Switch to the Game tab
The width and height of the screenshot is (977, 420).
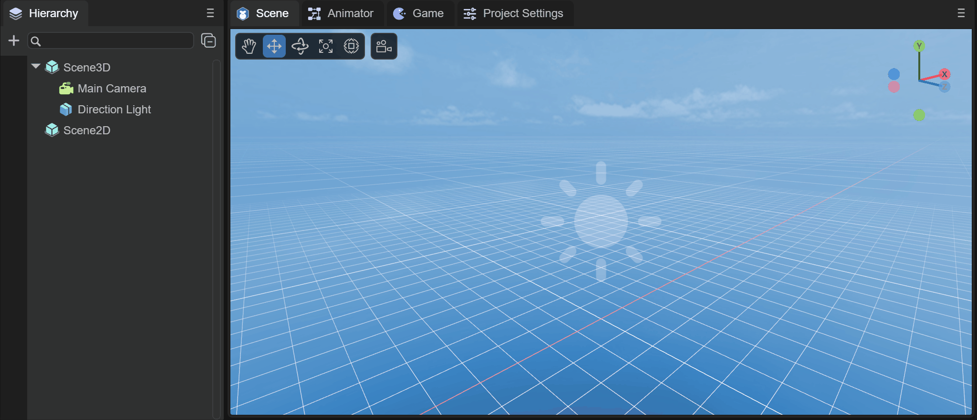[x=419, y=13]
